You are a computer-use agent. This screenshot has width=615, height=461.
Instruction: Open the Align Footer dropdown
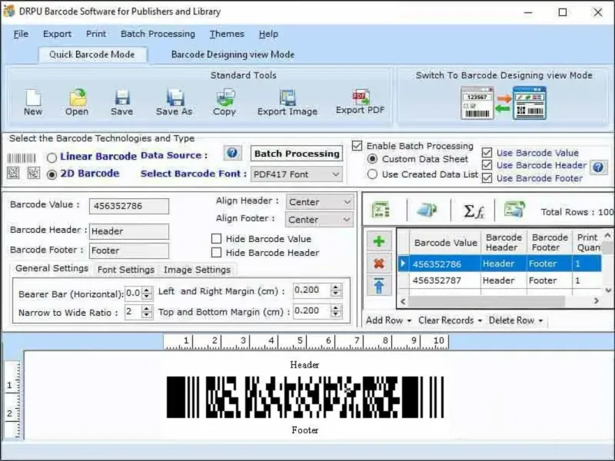pyautogui.click(x=320, y=220)
